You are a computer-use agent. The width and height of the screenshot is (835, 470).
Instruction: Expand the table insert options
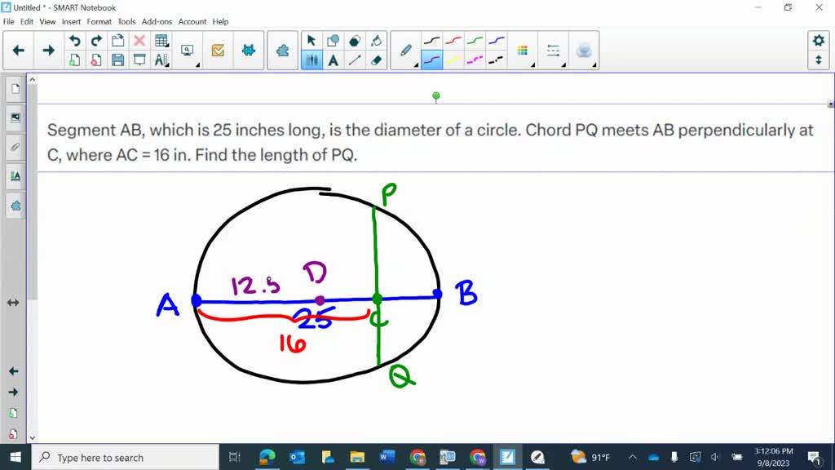click(166, 45)
